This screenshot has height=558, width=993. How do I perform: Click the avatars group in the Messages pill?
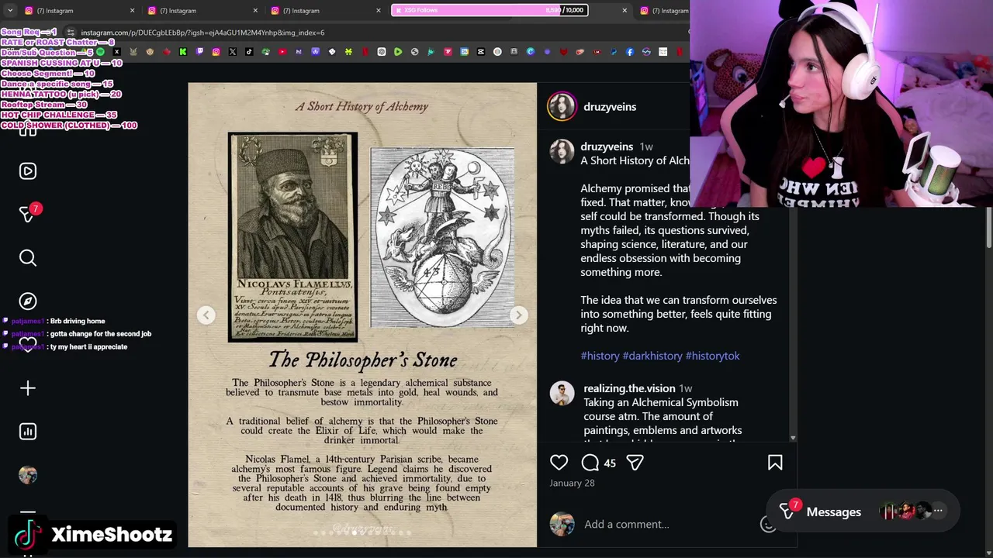coord(905,511)
